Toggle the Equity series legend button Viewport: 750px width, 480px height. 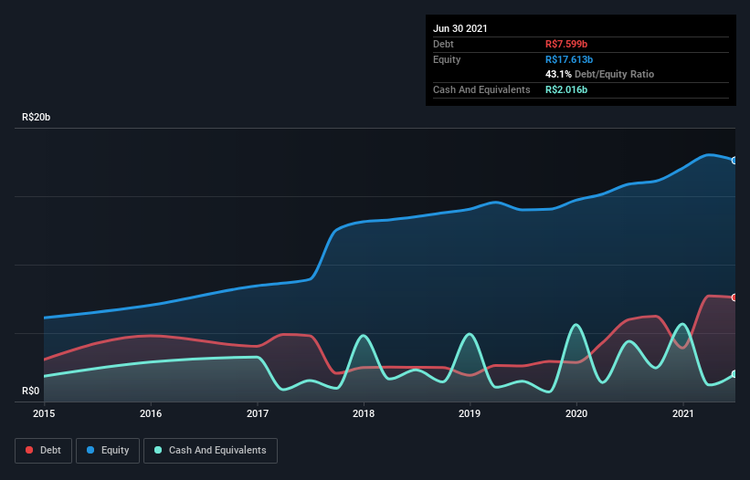(108, 451)
